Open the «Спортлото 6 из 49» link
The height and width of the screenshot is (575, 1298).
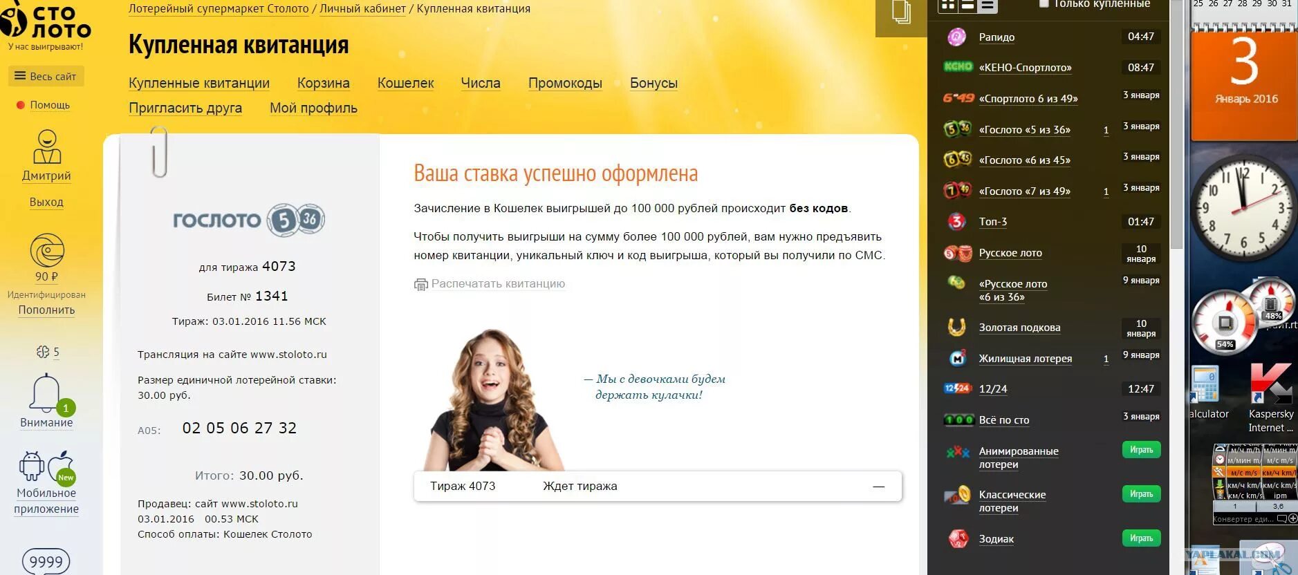1028,99
